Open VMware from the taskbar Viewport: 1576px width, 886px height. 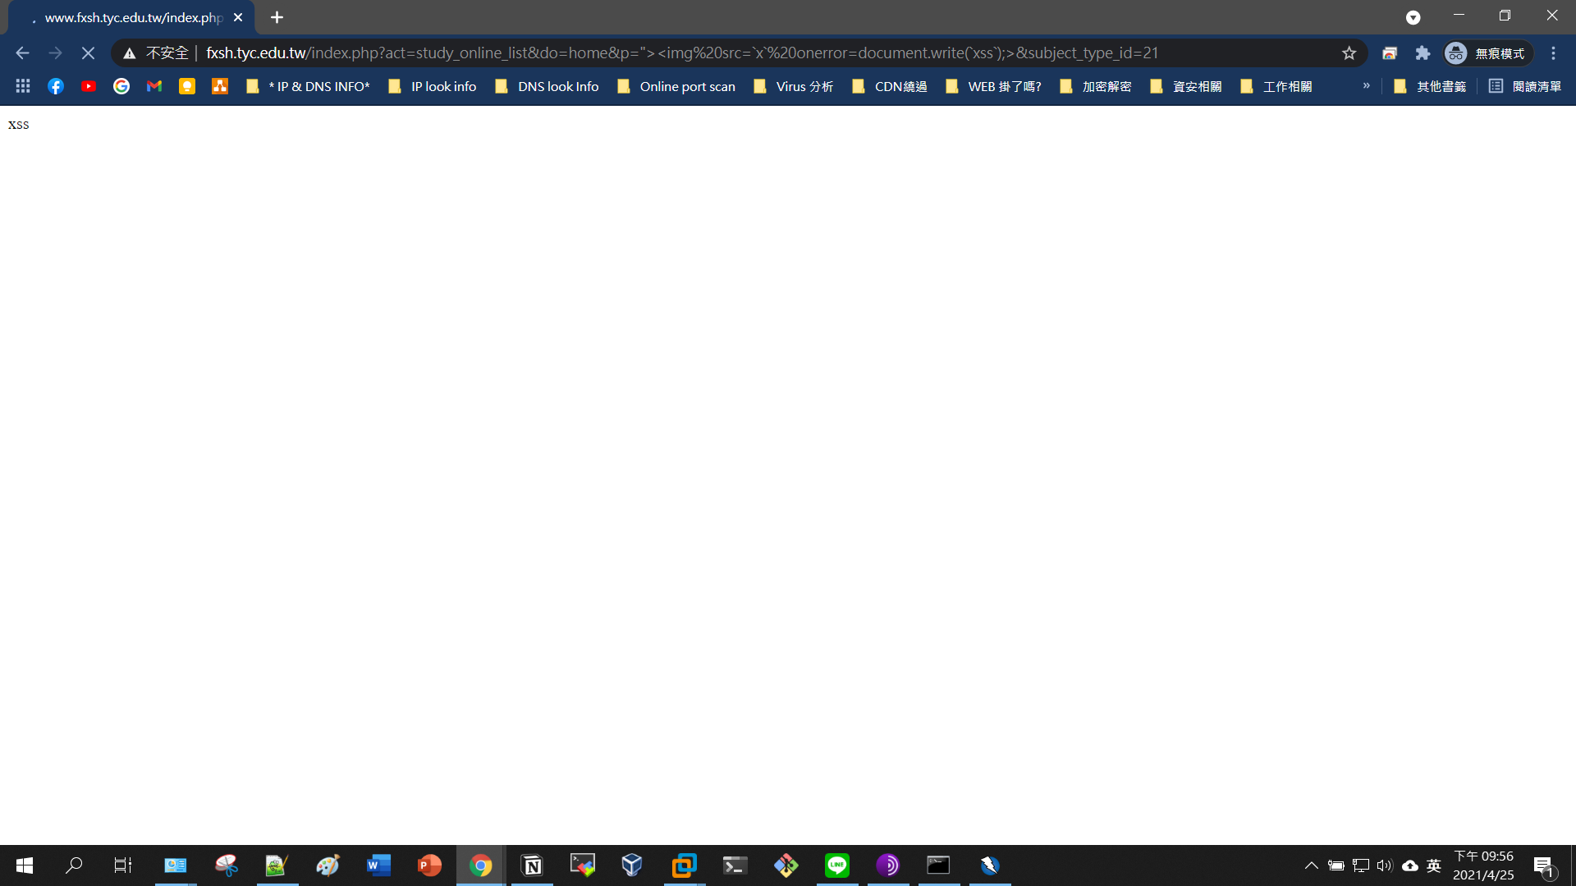coord(684,865)
